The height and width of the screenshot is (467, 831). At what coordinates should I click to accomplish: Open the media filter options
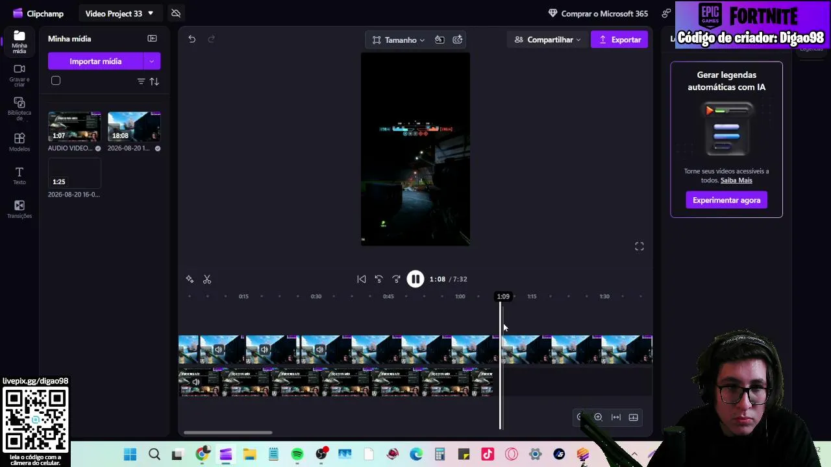click(x=141, y=81)
